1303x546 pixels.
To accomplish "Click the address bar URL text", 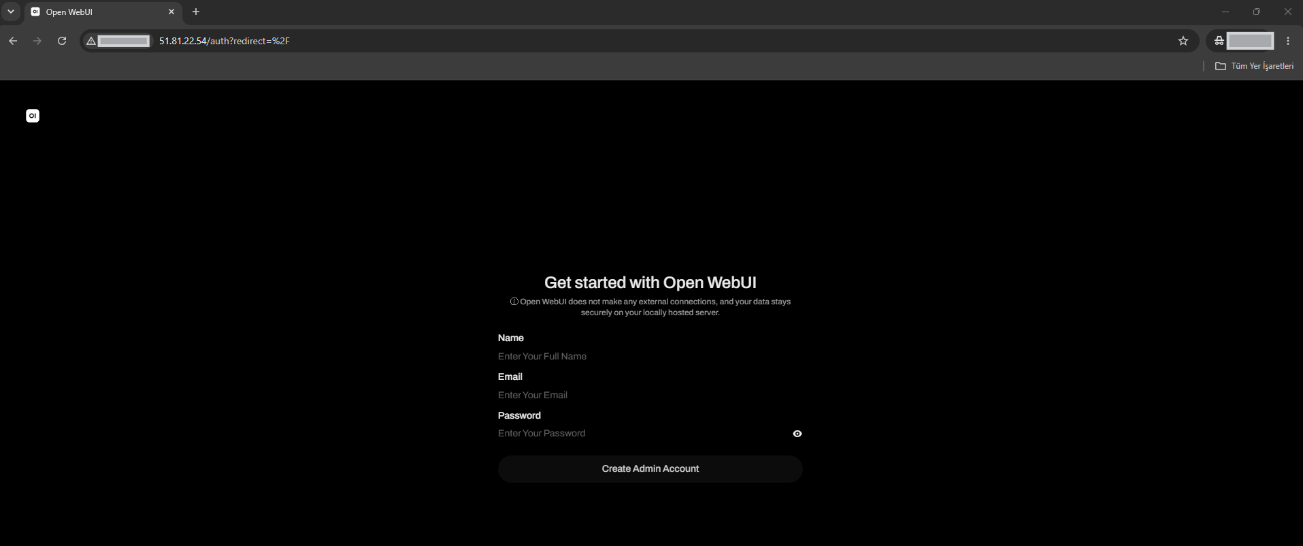I will coord(225,41).
